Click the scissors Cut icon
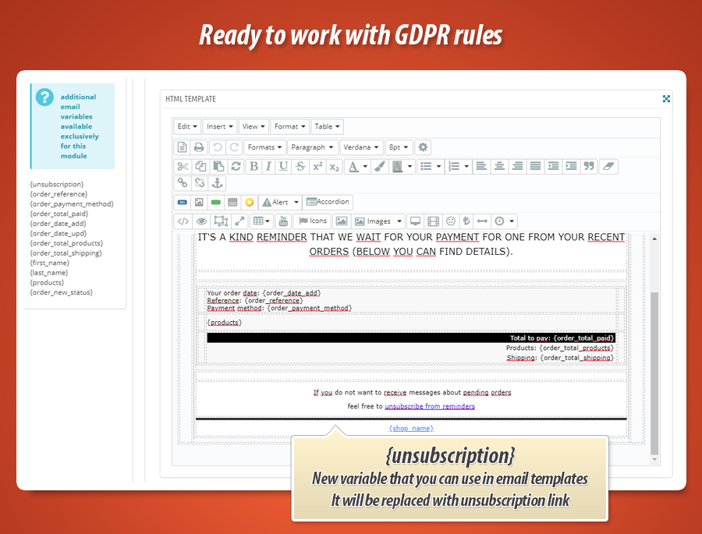 [x=182, y=166]
